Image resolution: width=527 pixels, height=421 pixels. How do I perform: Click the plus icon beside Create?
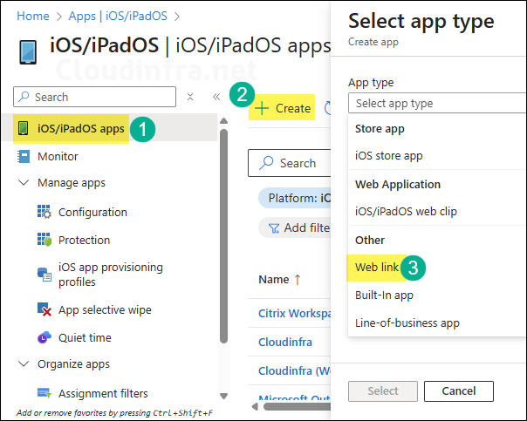pyautogui.click(x=262, y=108)
